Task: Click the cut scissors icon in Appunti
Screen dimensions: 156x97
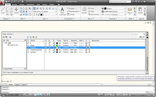Action: coord(145,9)
